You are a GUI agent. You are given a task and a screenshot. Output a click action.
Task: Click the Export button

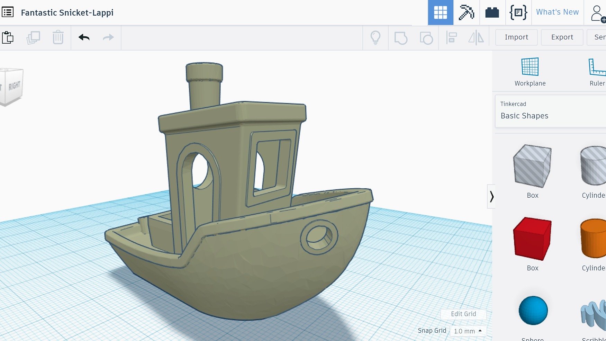(x=562, y=37)
